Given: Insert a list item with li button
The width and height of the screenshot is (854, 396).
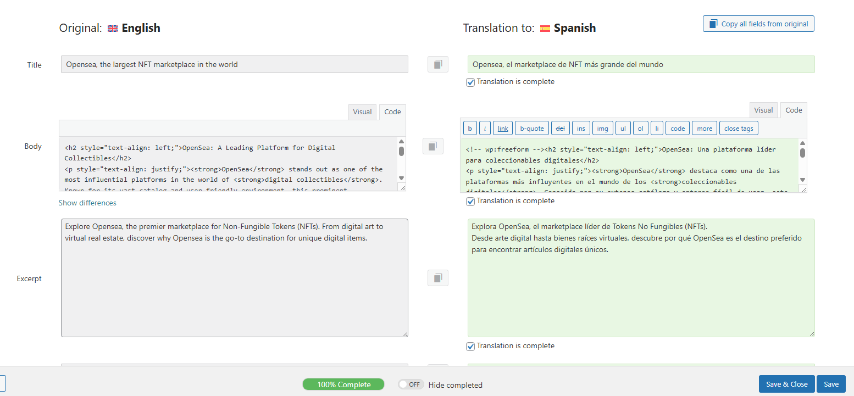Looking at the screenshot, I should (657, 128).
